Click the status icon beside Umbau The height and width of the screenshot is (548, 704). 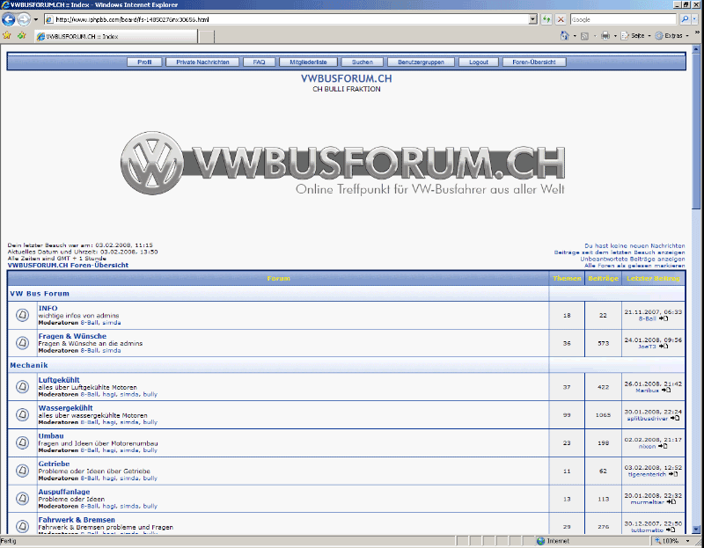23,442
